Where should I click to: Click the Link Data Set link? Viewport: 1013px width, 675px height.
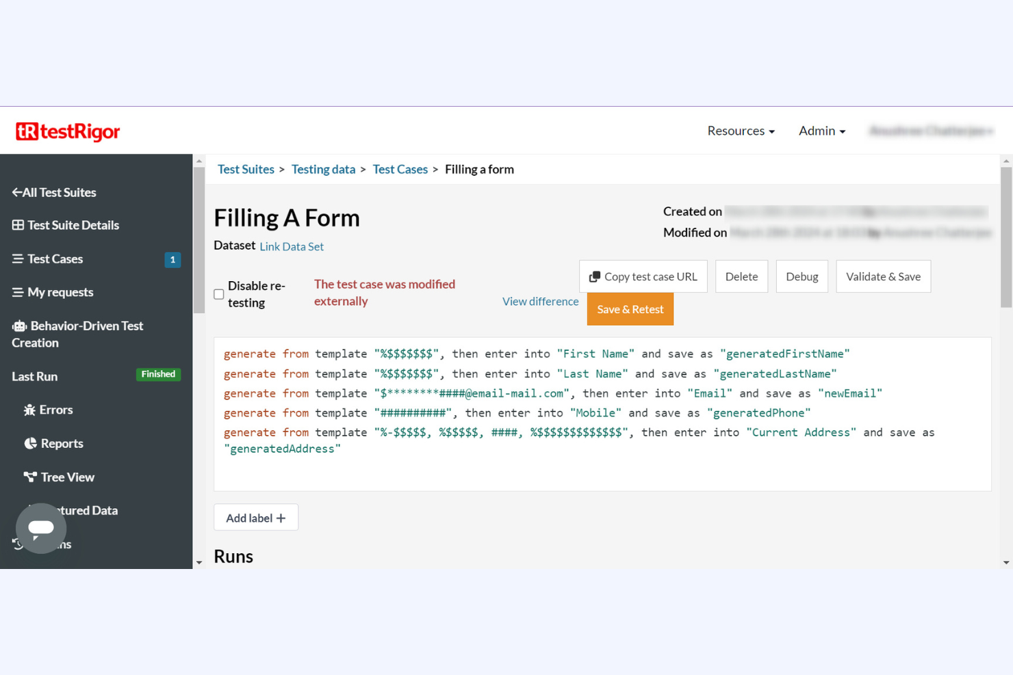tap(292, 247)
